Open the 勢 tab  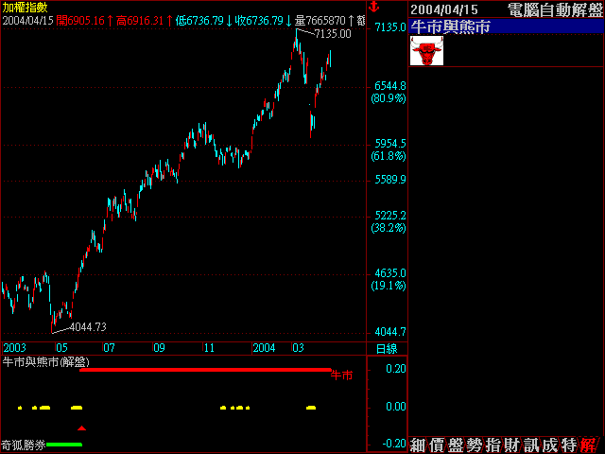[475, 445]
